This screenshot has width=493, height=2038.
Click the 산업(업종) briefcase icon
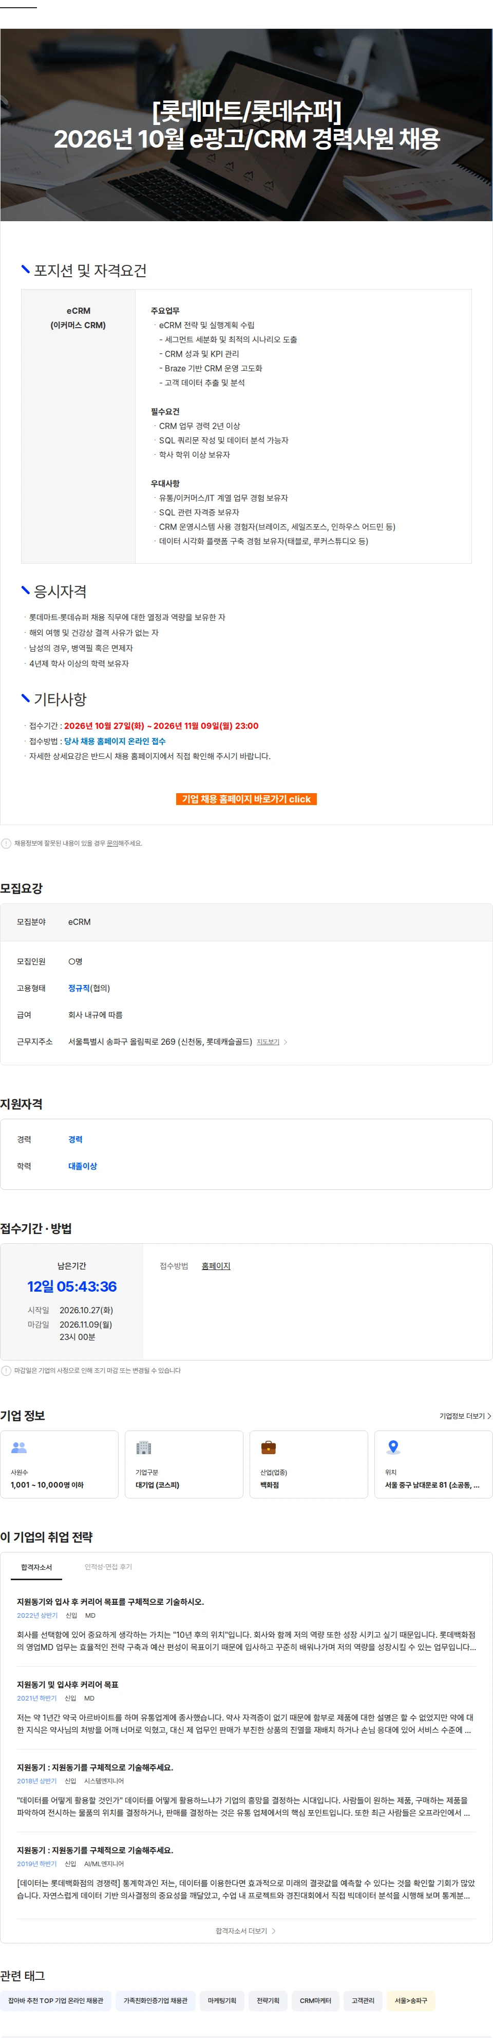269,1448
